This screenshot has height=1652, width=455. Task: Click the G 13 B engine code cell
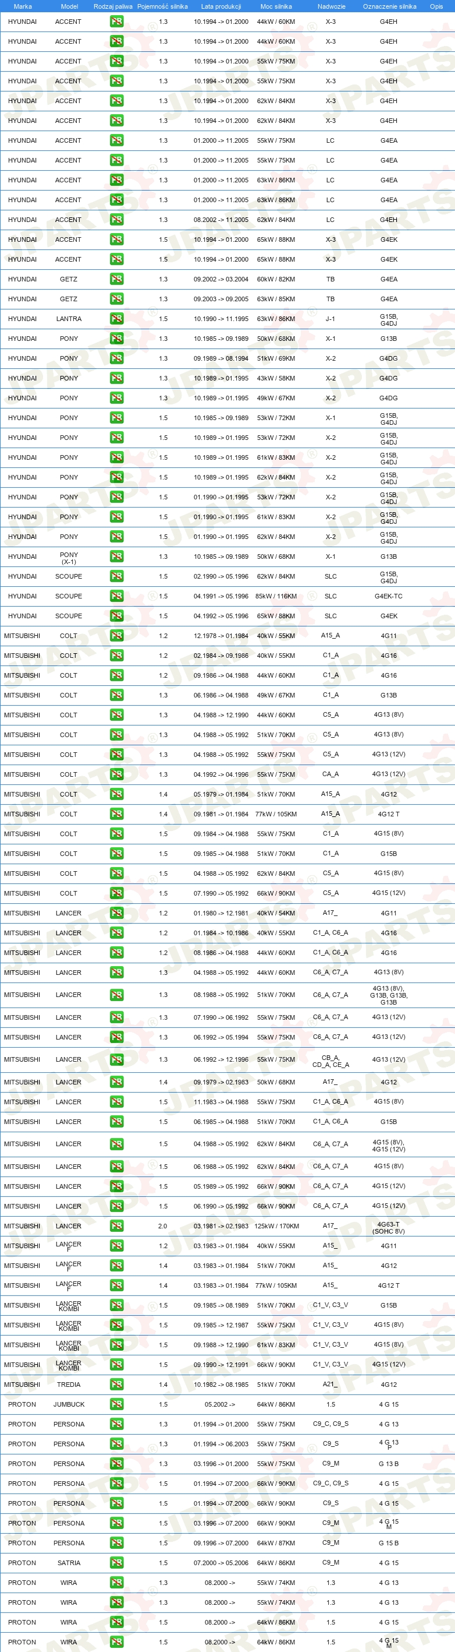389,1464
